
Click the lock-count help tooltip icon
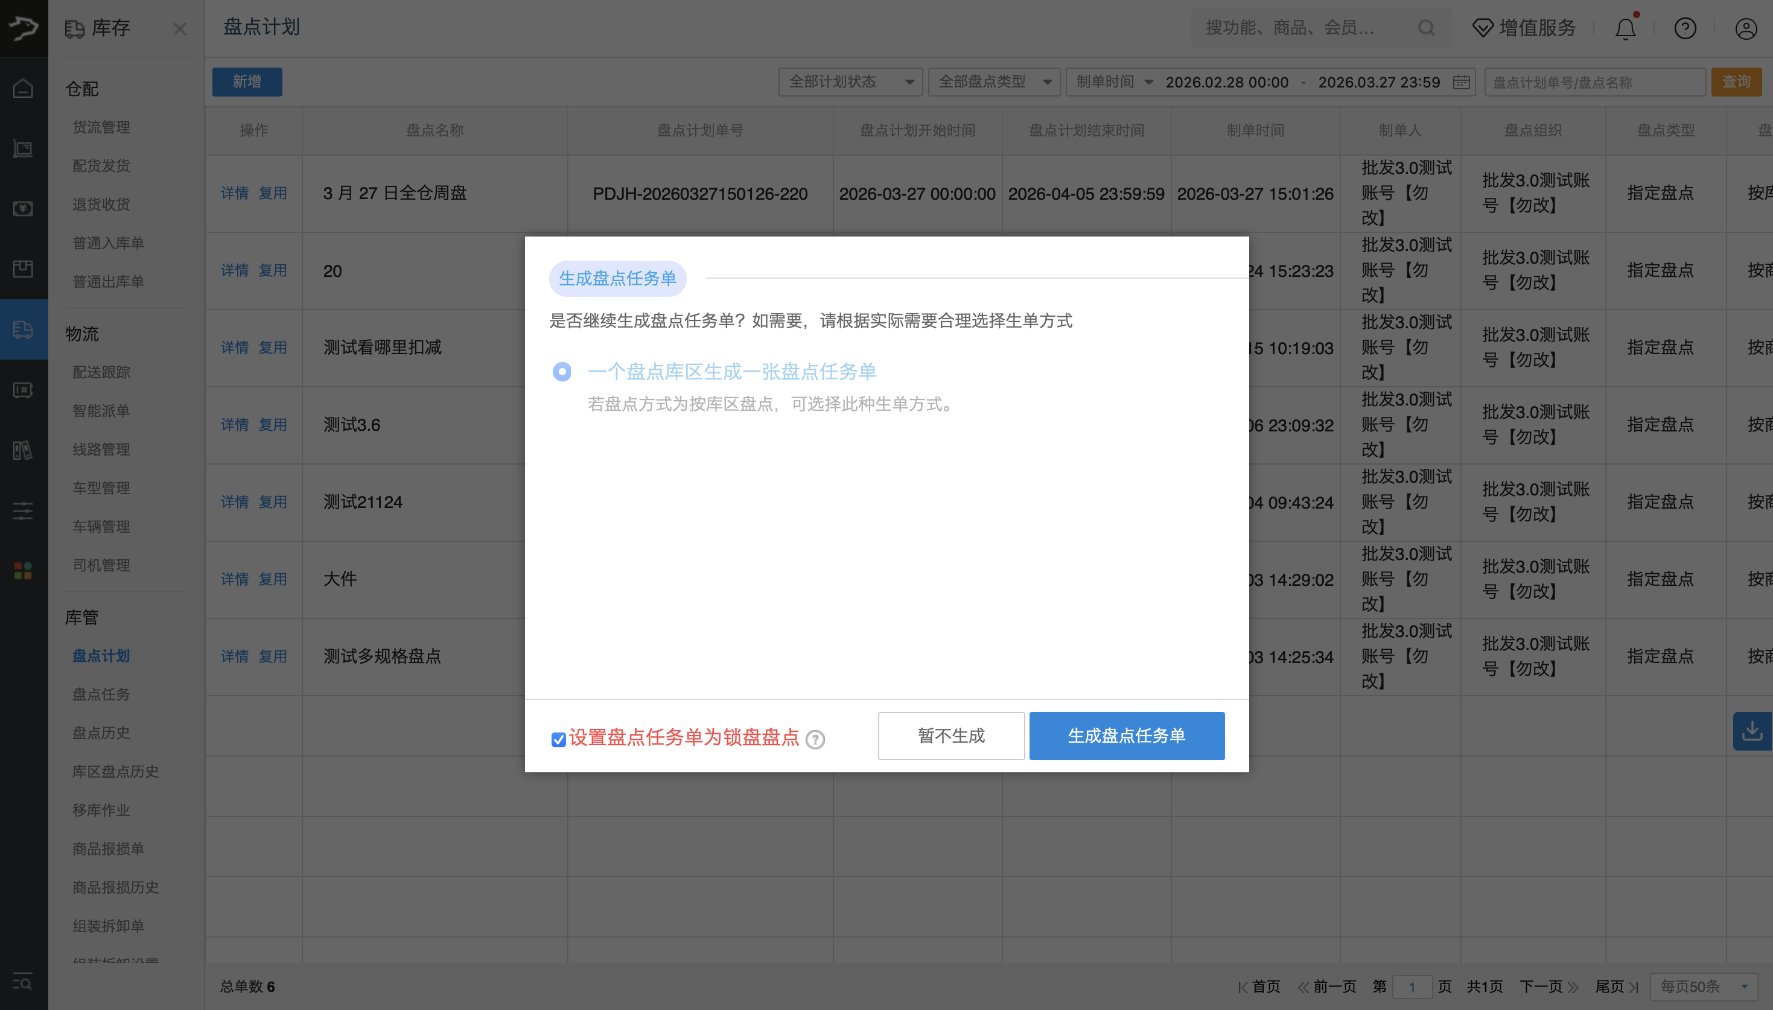pos(816,740)
